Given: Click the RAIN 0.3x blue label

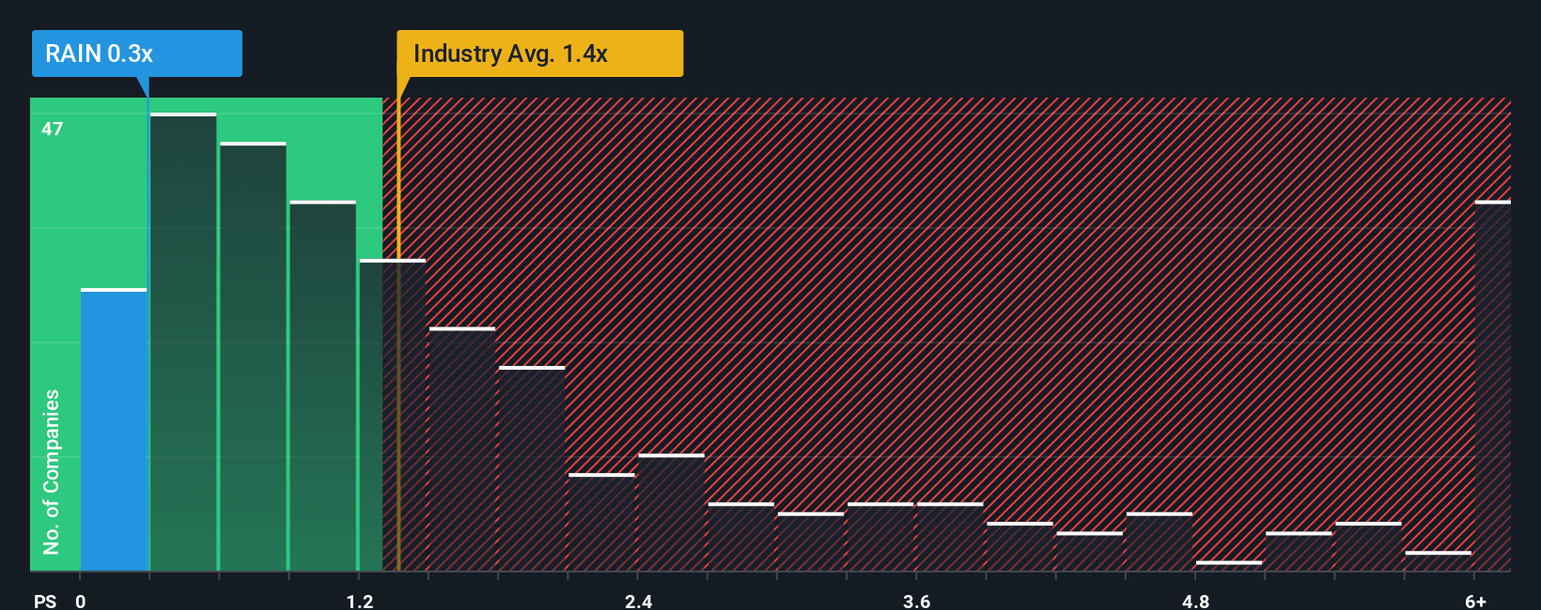Looking at the screenshot, I should coord(137,53).
